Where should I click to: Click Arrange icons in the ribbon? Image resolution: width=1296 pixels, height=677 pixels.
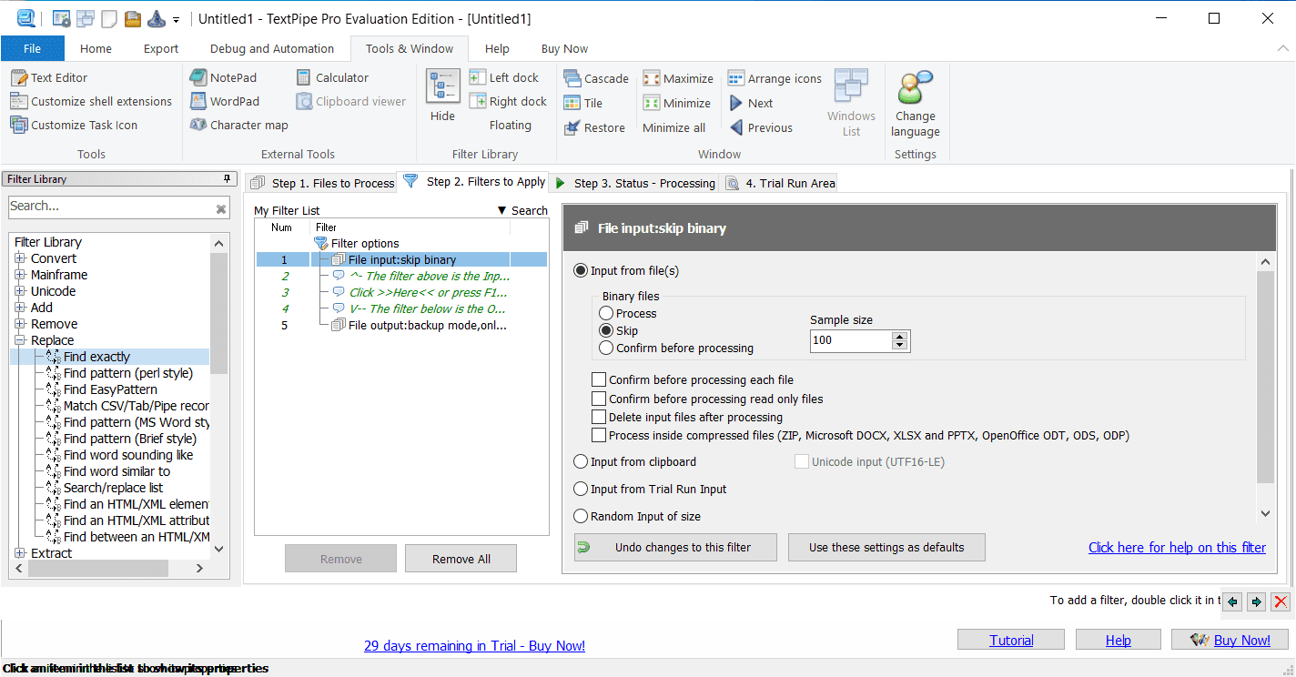pos(775,79)
